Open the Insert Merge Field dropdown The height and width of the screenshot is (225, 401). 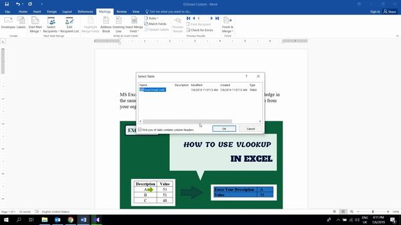coord(134,25)
